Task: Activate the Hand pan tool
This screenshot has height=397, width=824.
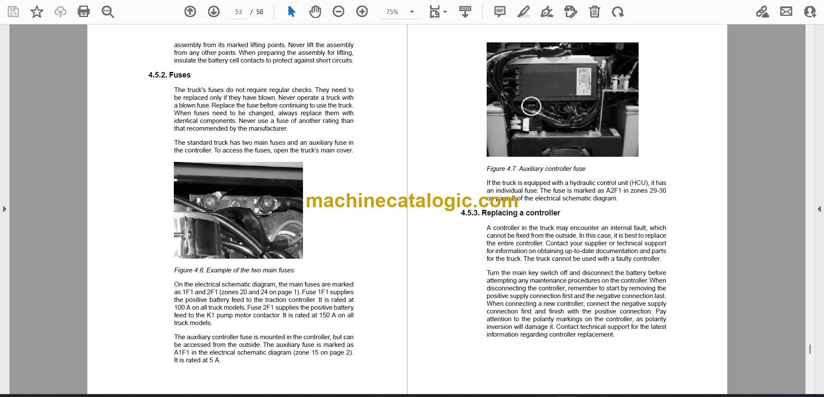Action: [315, 12]
